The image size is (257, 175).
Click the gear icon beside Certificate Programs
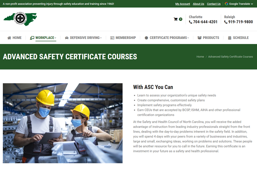point(146,38)
